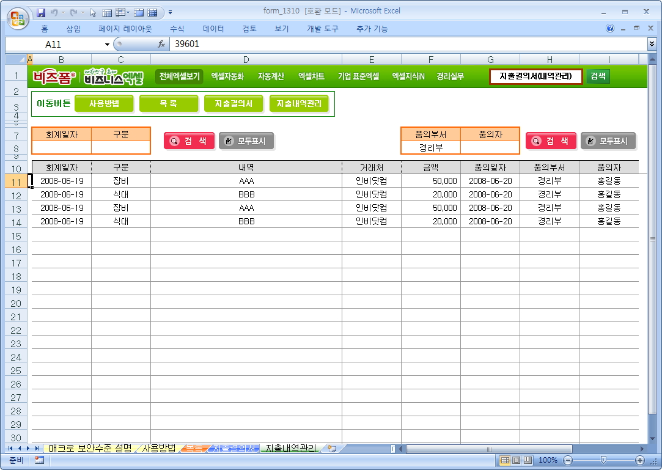This screenshot has width=662, height=470.
Task: Expand the Customize Quick Access Toolbar dropdown
Action: pos(170,12)
